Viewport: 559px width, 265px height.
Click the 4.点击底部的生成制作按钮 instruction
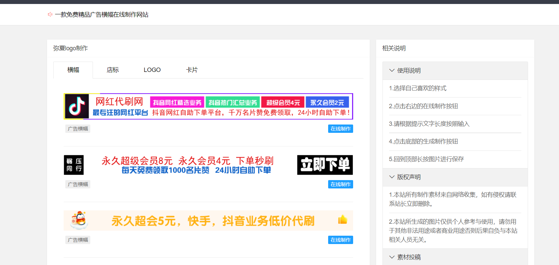click(x=423, y=141)
